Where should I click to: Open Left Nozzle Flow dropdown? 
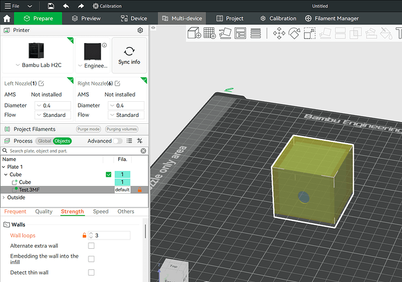[x=53, y=115]
